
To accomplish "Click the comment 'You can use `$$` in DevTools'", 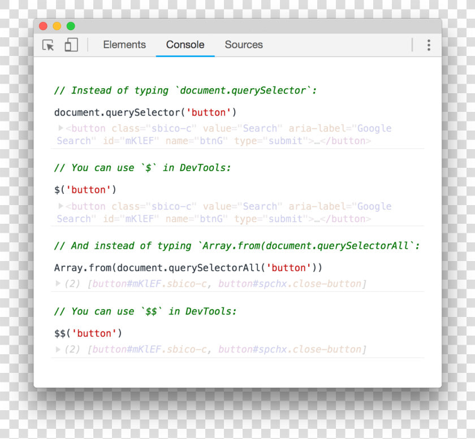I will click(145, 311).
